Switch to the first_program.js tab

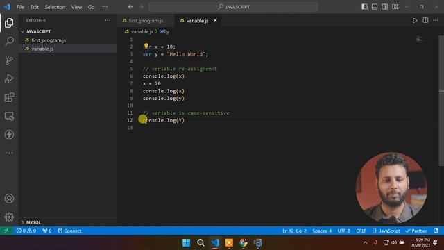coord(146,20)
